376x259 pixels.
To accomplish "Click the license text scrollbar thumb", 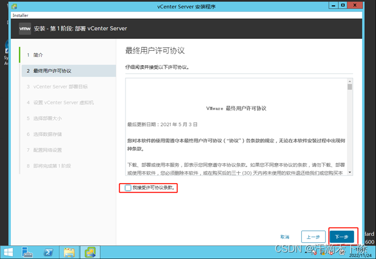I will [350, 87].
